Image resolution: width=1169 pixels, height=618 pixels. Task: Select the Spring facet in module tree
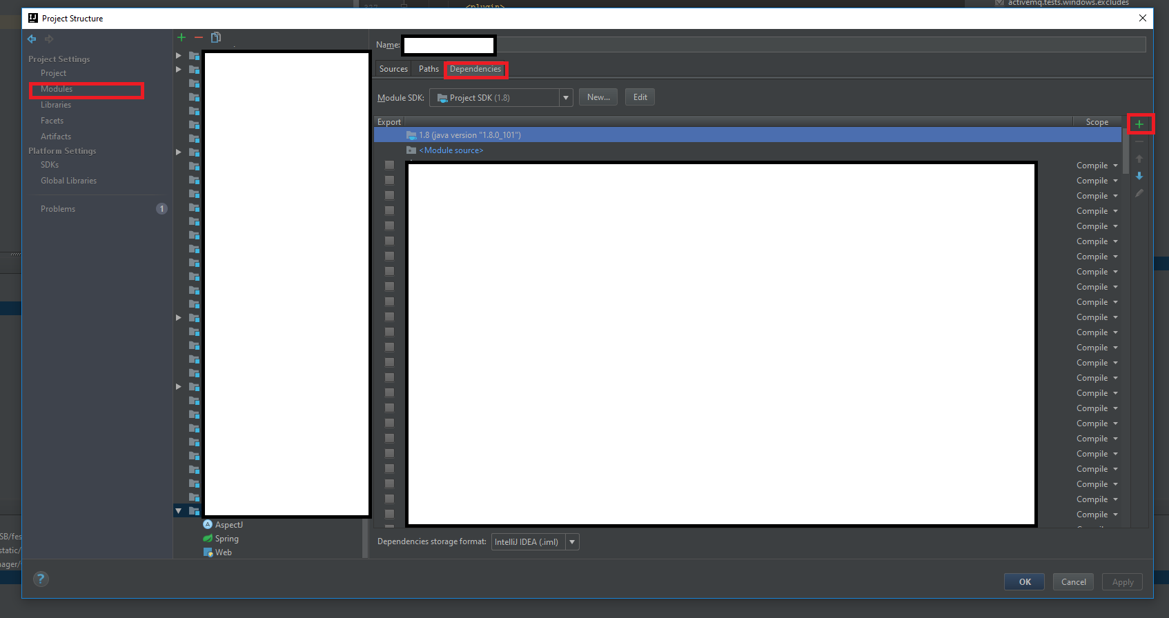click(221, 539)
